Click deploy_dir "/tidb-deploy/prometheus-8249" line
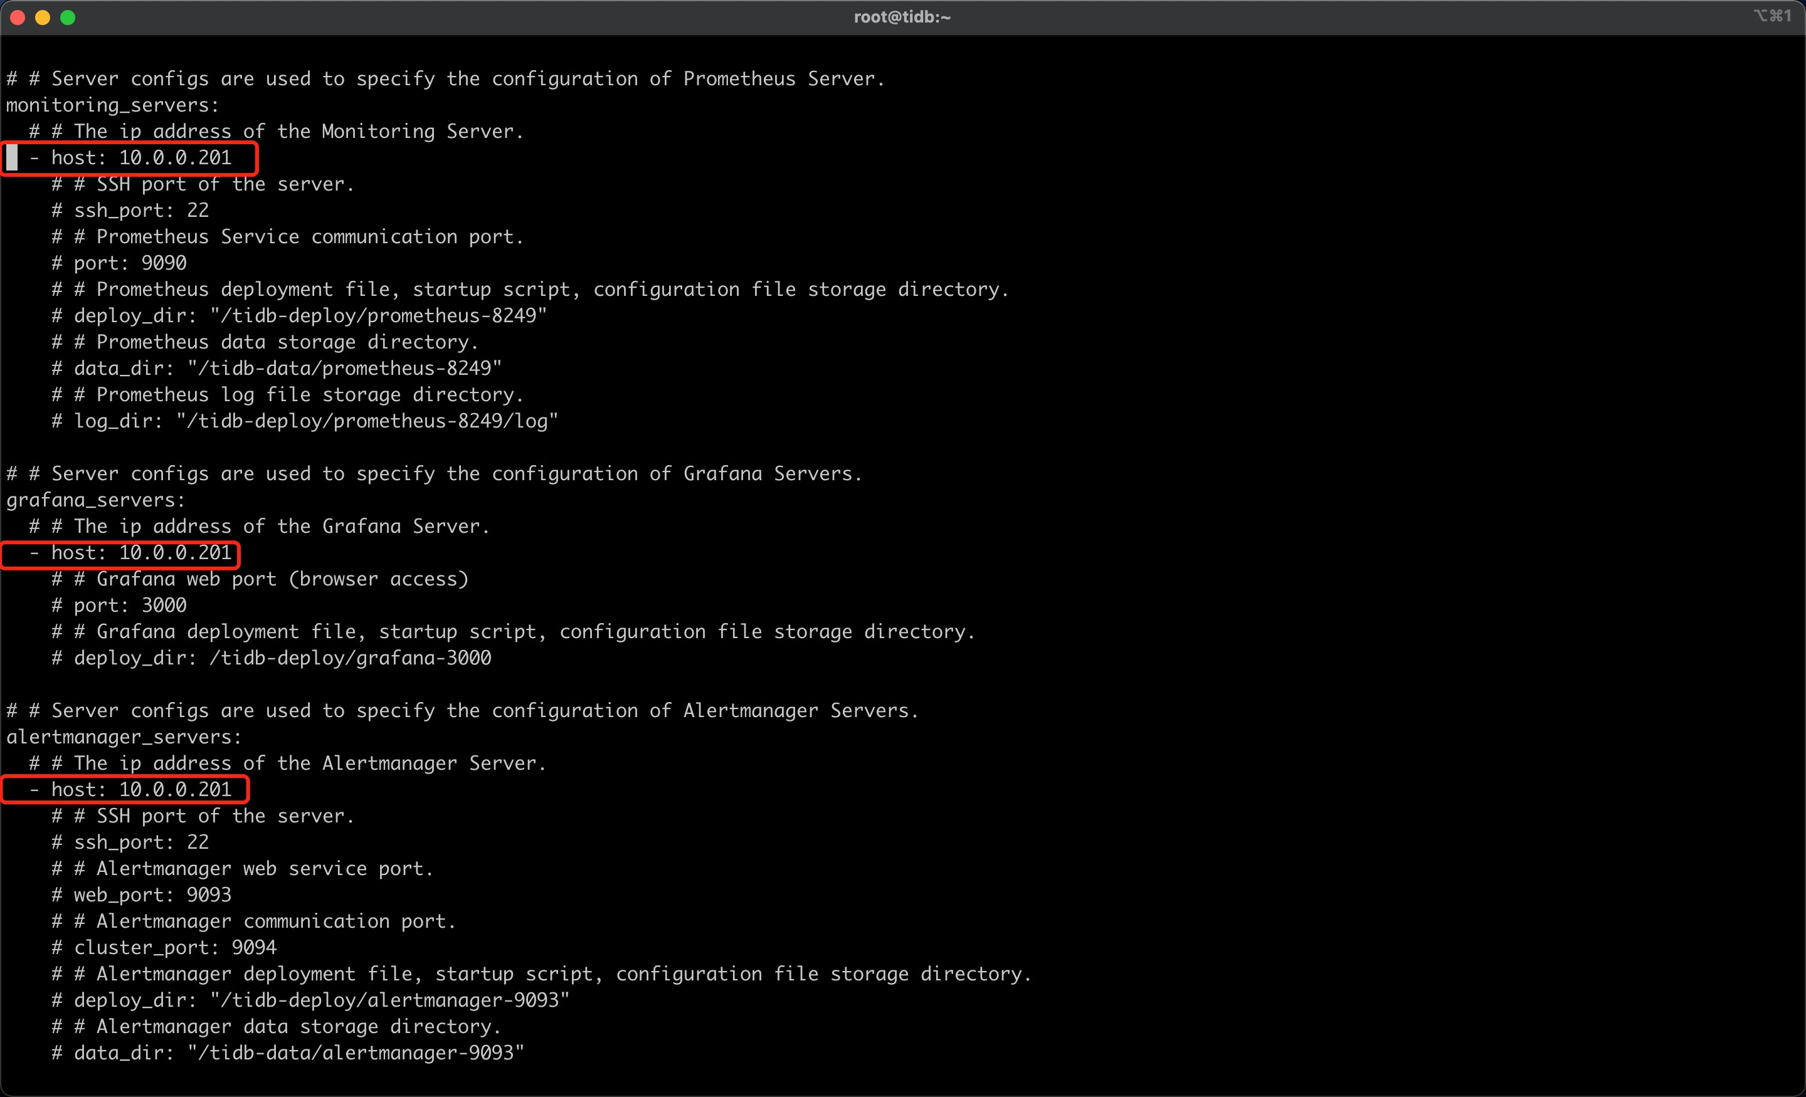Screen dimensions: 1806x1097 [x=299, y=316]
